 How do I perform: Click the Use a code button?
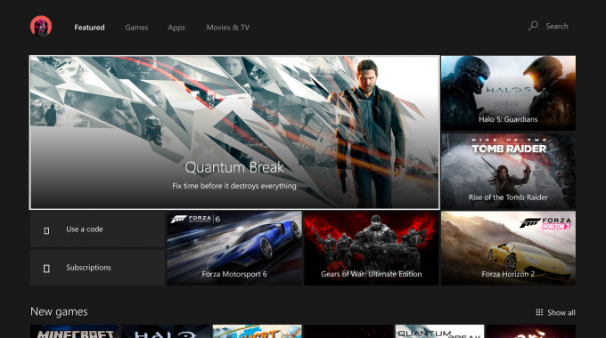click(97, 229)
